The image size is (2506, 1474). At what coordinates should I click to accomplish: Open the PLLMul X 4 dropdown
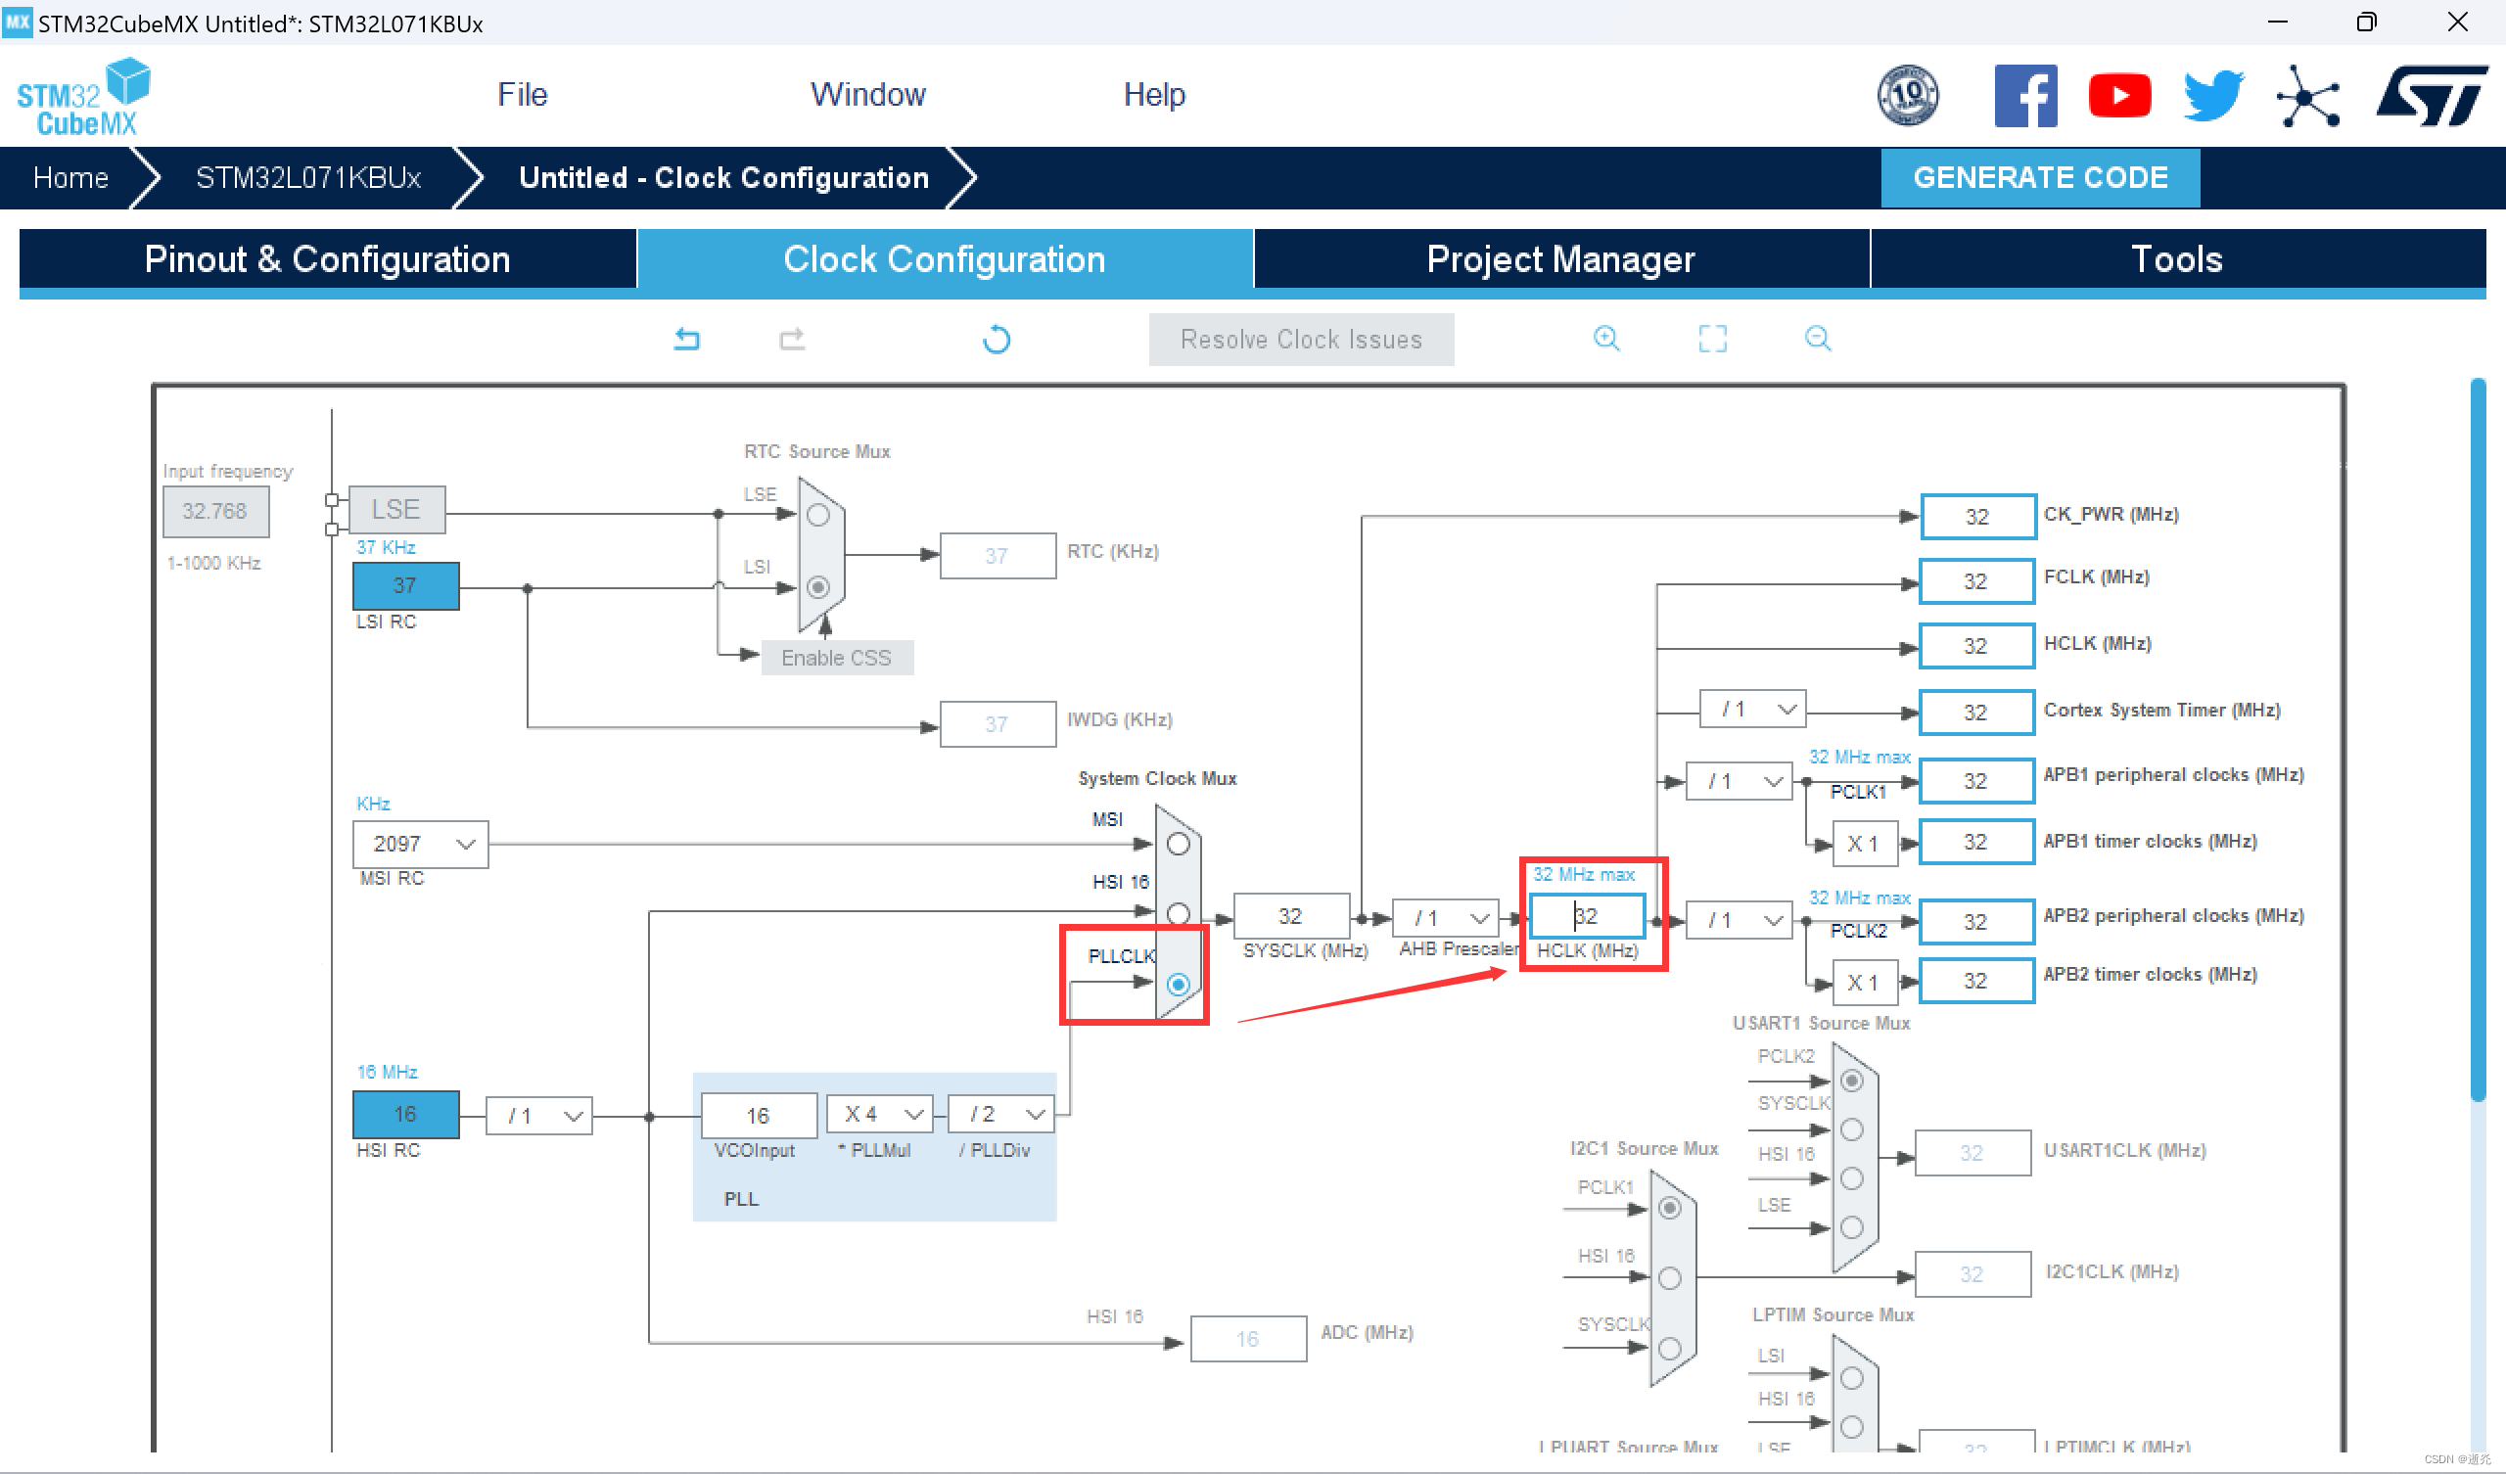click(x=880, y=1115)
